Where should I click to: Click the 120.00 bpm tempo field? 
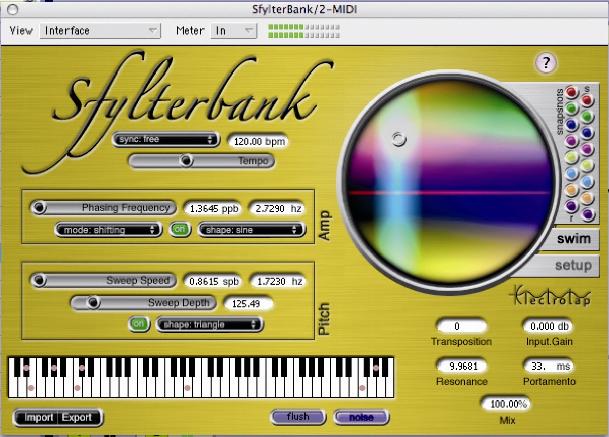[258, 141]
